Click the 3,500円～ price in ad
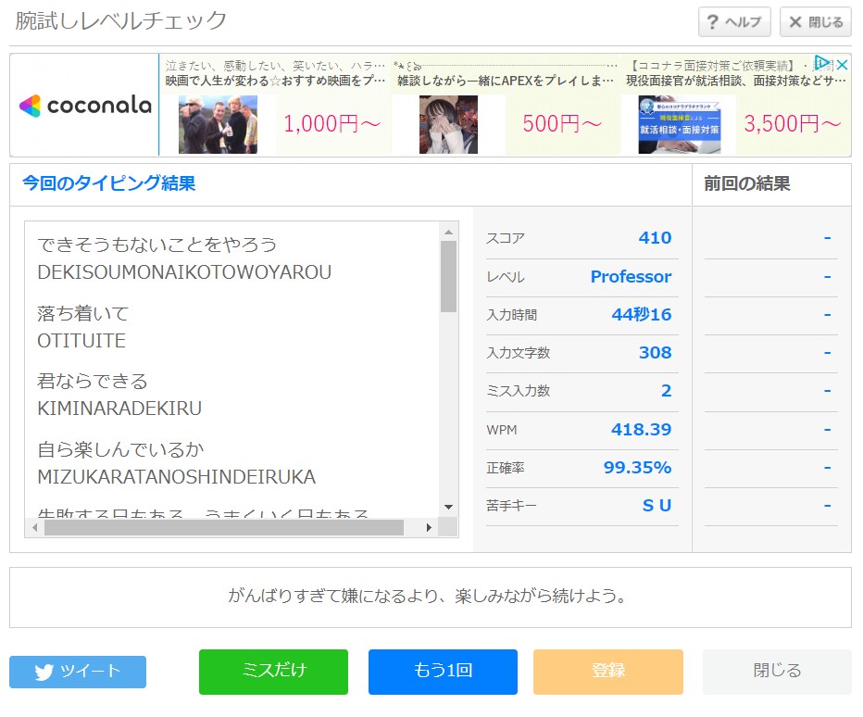The width and height of the screenshot is (863, 717). click(x=793, y=123)
